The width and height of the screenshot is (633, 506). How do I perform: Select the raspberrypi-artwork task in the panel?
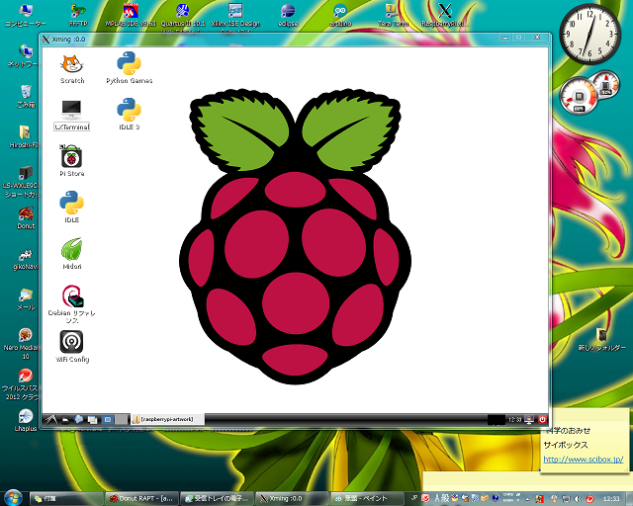tap(167, 420)
